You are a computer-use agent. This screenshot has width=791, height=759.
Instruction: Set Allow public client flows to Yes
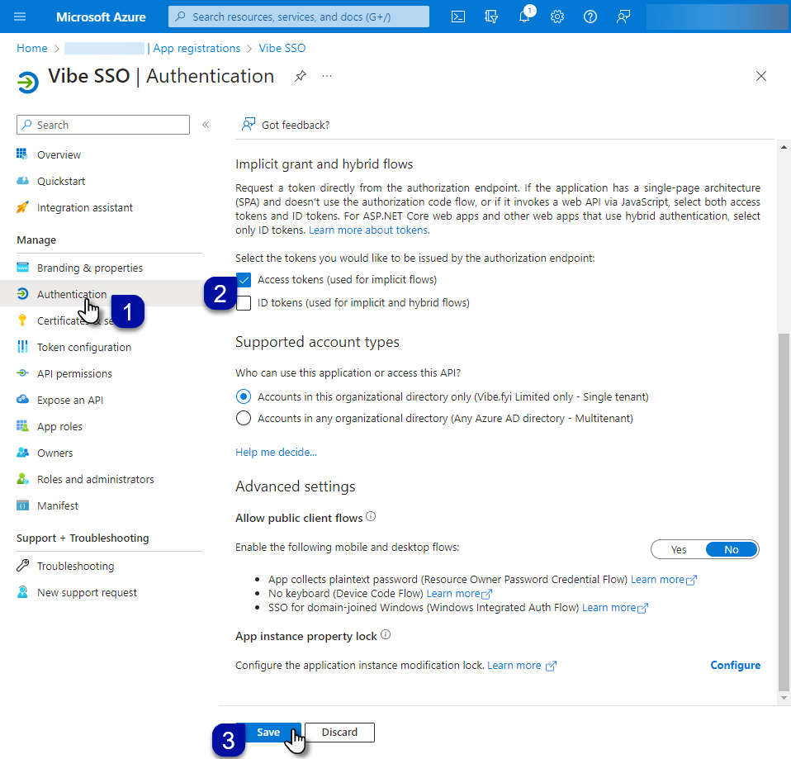pyautogui.click(x=679, y=549)
